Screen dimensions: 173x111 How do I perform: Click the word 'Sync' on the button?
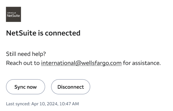coord(19,87)
